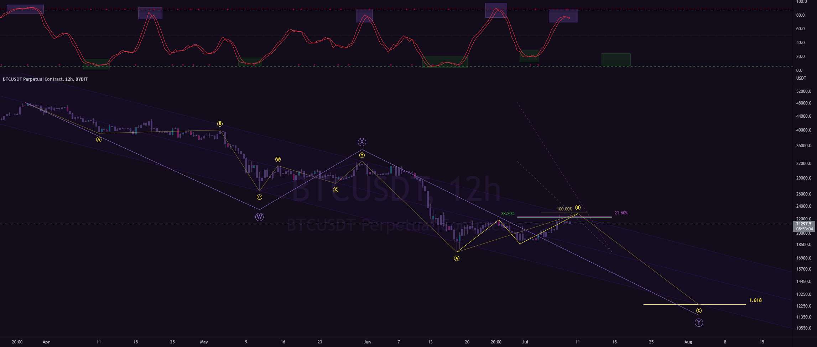Image resolution: width=817 pixels, height=347 pixels.
Task: Click the 40000.0 price axis label
Action: pos(803,130)
